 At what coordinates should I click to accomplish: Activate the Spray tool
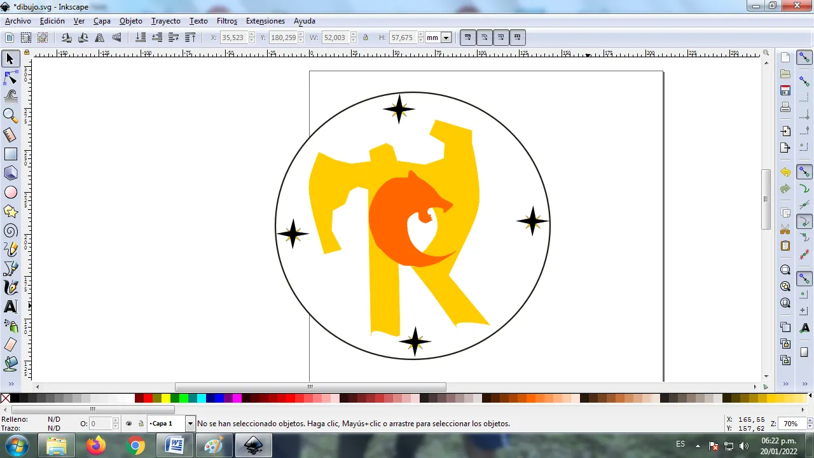pyautogui.click(x=10, y=326)
